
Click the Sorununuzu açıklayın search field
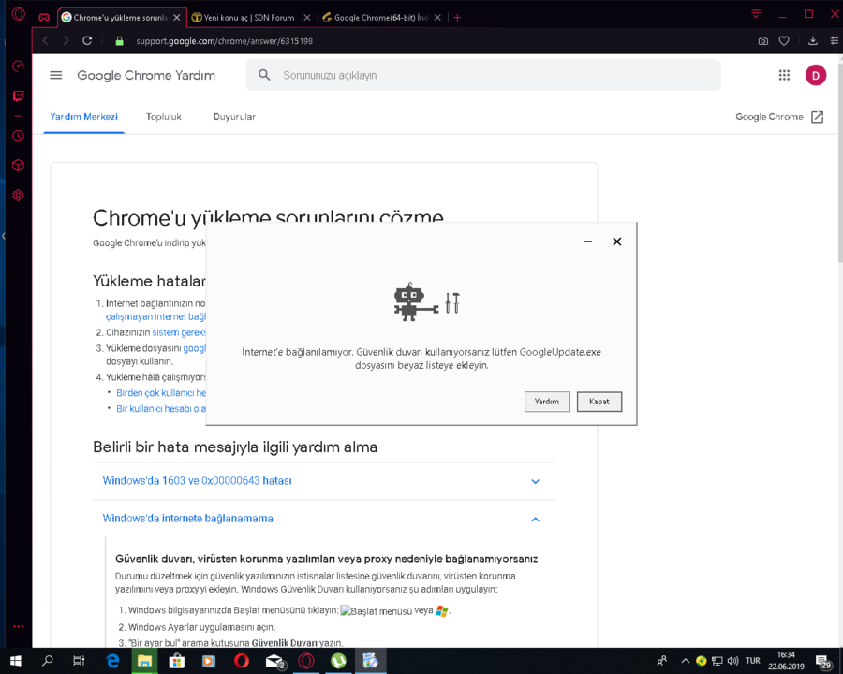(x=482, y=75)
